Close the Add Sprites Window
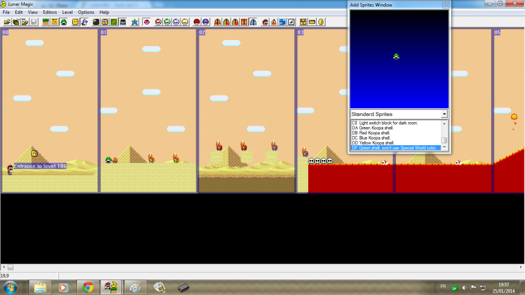Viewport: 525px width, 295px height. (446, 5)
